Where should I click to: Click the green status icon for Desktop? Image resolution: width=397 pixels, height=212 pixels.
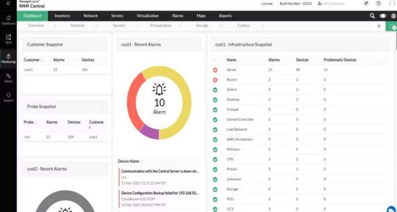pyautogui.click(x=215, y=99)
